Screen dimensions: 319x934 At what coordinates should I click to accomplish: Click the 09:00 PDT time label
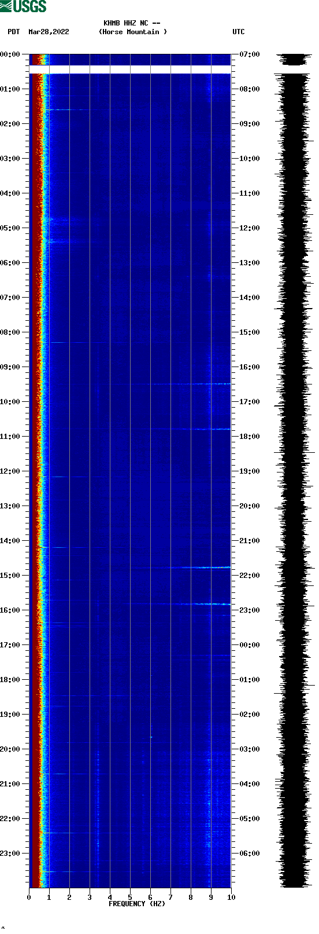point(10,367)
